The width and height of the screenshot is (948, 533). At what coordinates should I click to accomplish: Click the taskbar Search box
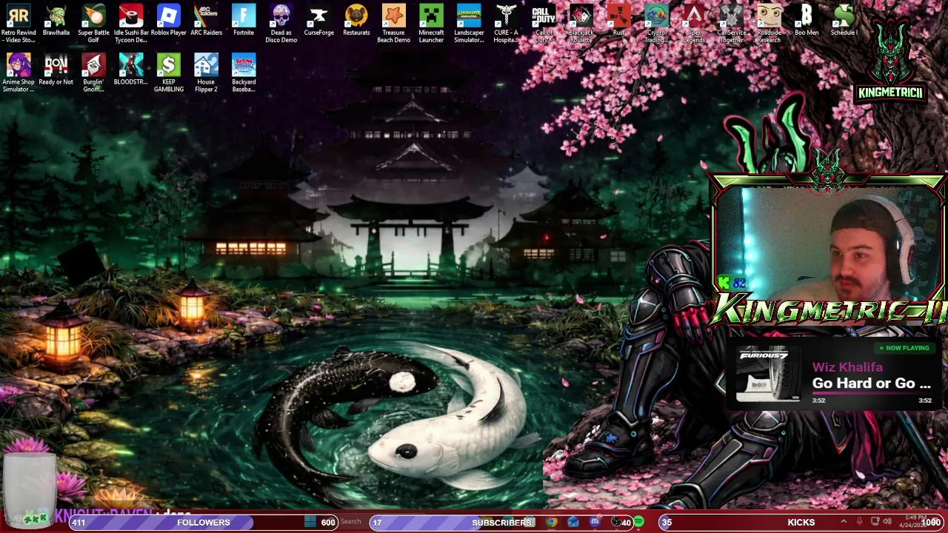pyautogui.click(x=351, y=522)
